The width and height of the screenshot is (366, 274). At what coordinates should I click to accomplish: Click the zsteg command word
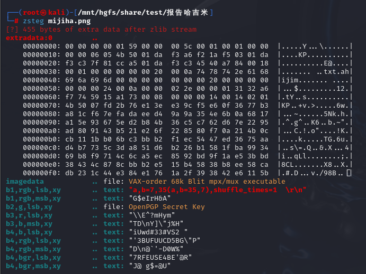click(x=33, y=21)
